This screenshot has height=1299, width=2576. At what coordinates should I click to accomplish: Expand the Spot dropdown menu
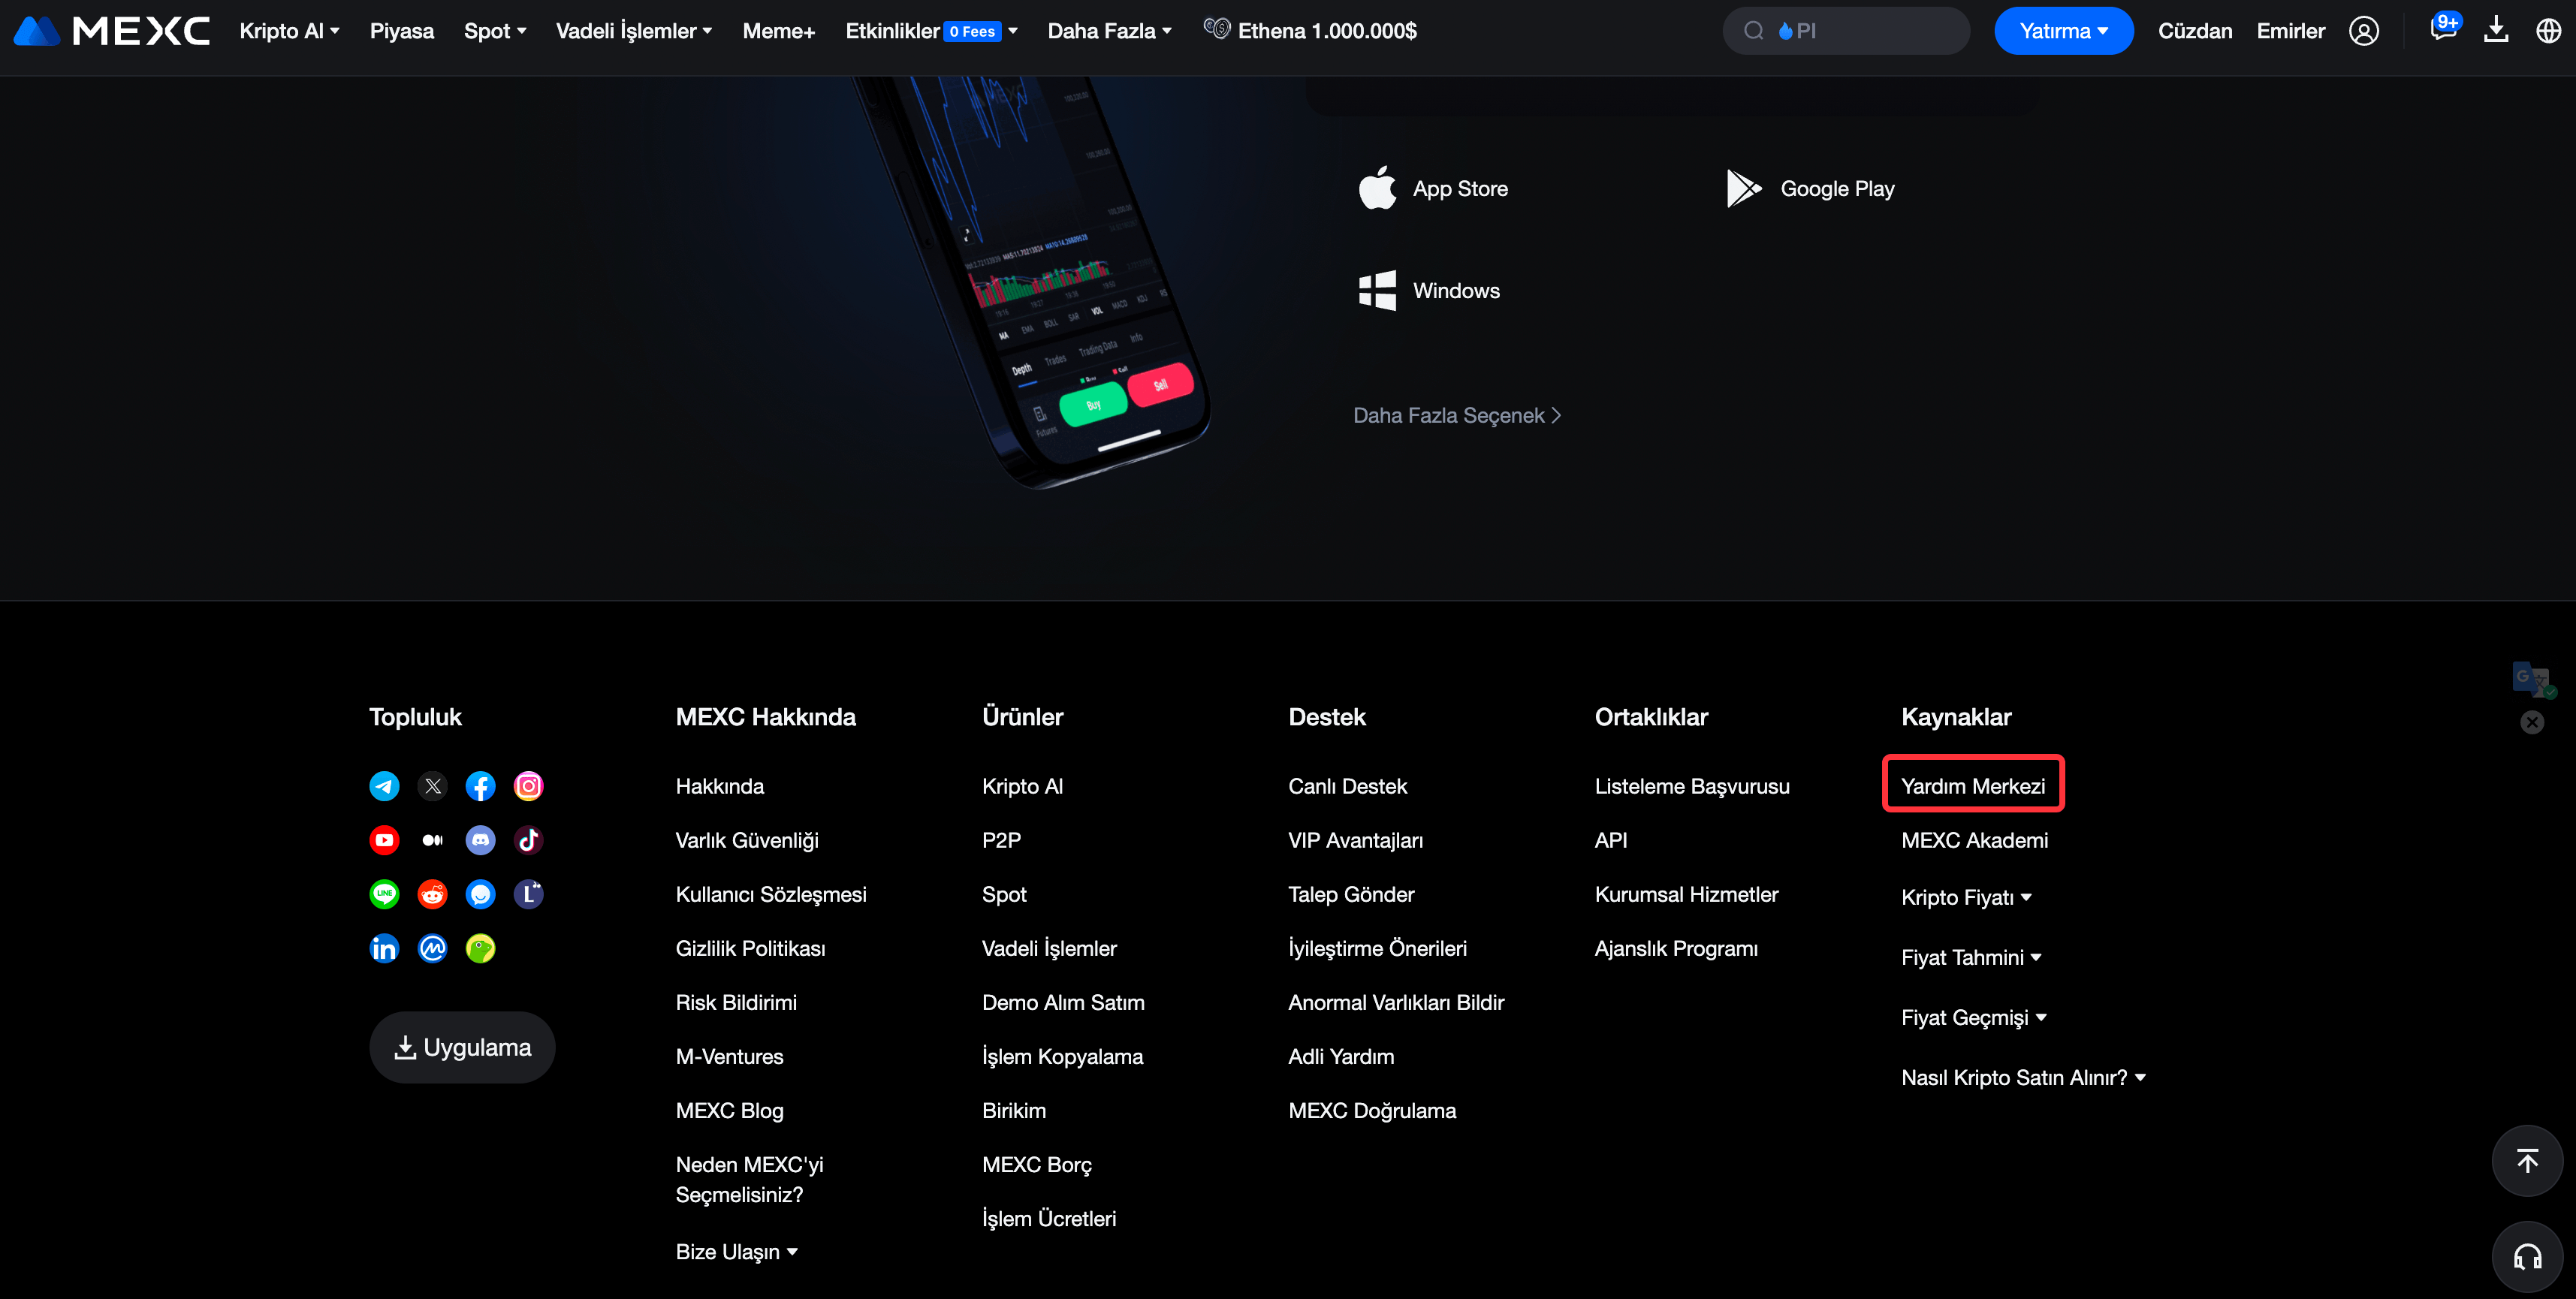[x=495, y=31]
